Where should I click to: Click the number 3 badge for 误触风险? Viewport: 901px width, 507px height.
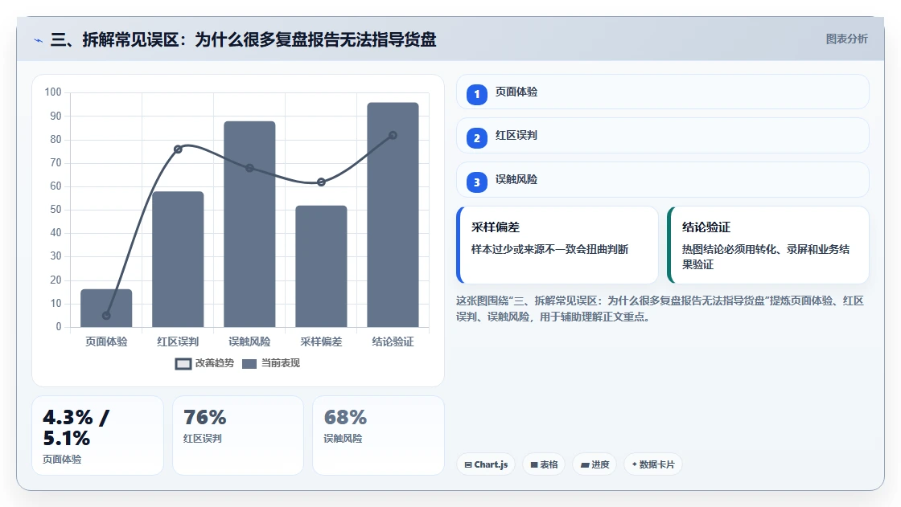[x=476, y=182]
